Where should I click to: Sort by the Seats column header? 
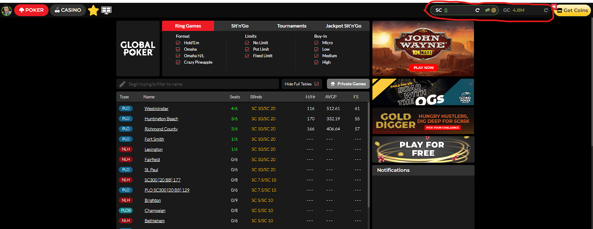click(x=235, y=97)
